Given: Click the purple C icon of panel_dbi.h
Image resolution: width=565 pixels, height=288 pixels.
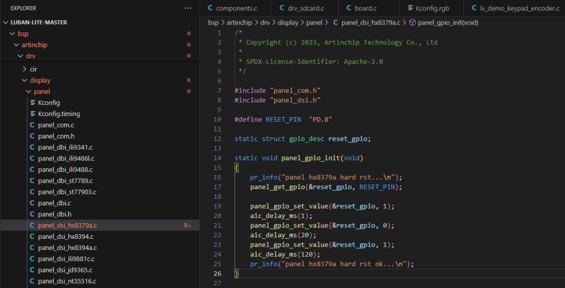Looking at the screenshot, I should [x=32, y=214].
